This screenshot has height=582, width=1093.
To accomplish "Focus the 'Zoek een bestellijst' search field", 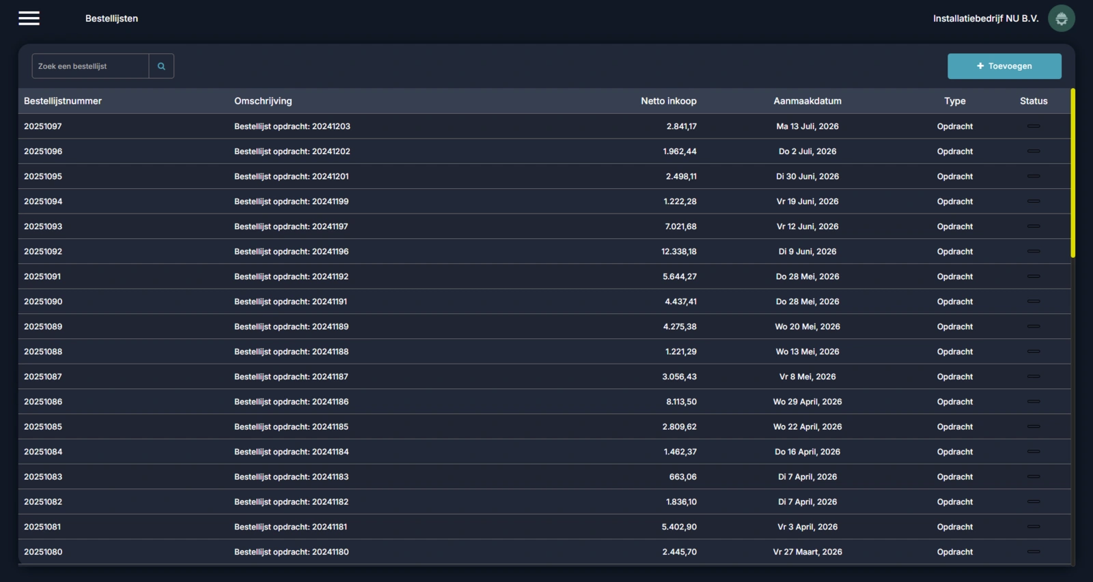I will (90, 66).
